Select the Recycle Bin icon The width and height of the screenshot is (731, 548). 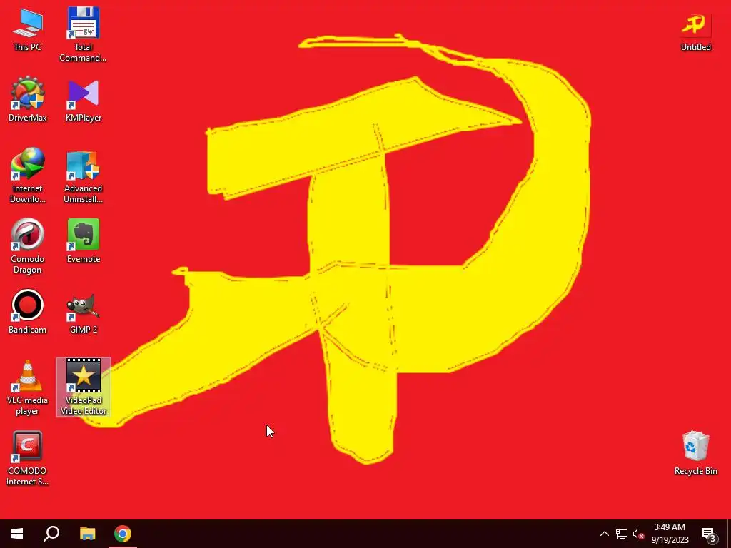pyautogui.click(x=695, y=453)
